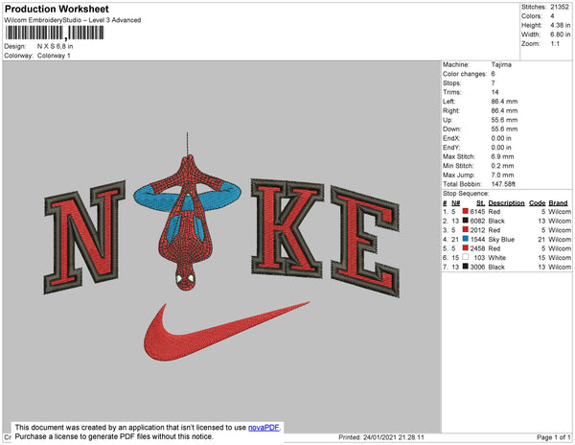Screen dimensions: 575x445
Task: Select the Sky Blue swatch for stop 1544
Action: click(x=466, y=239)
